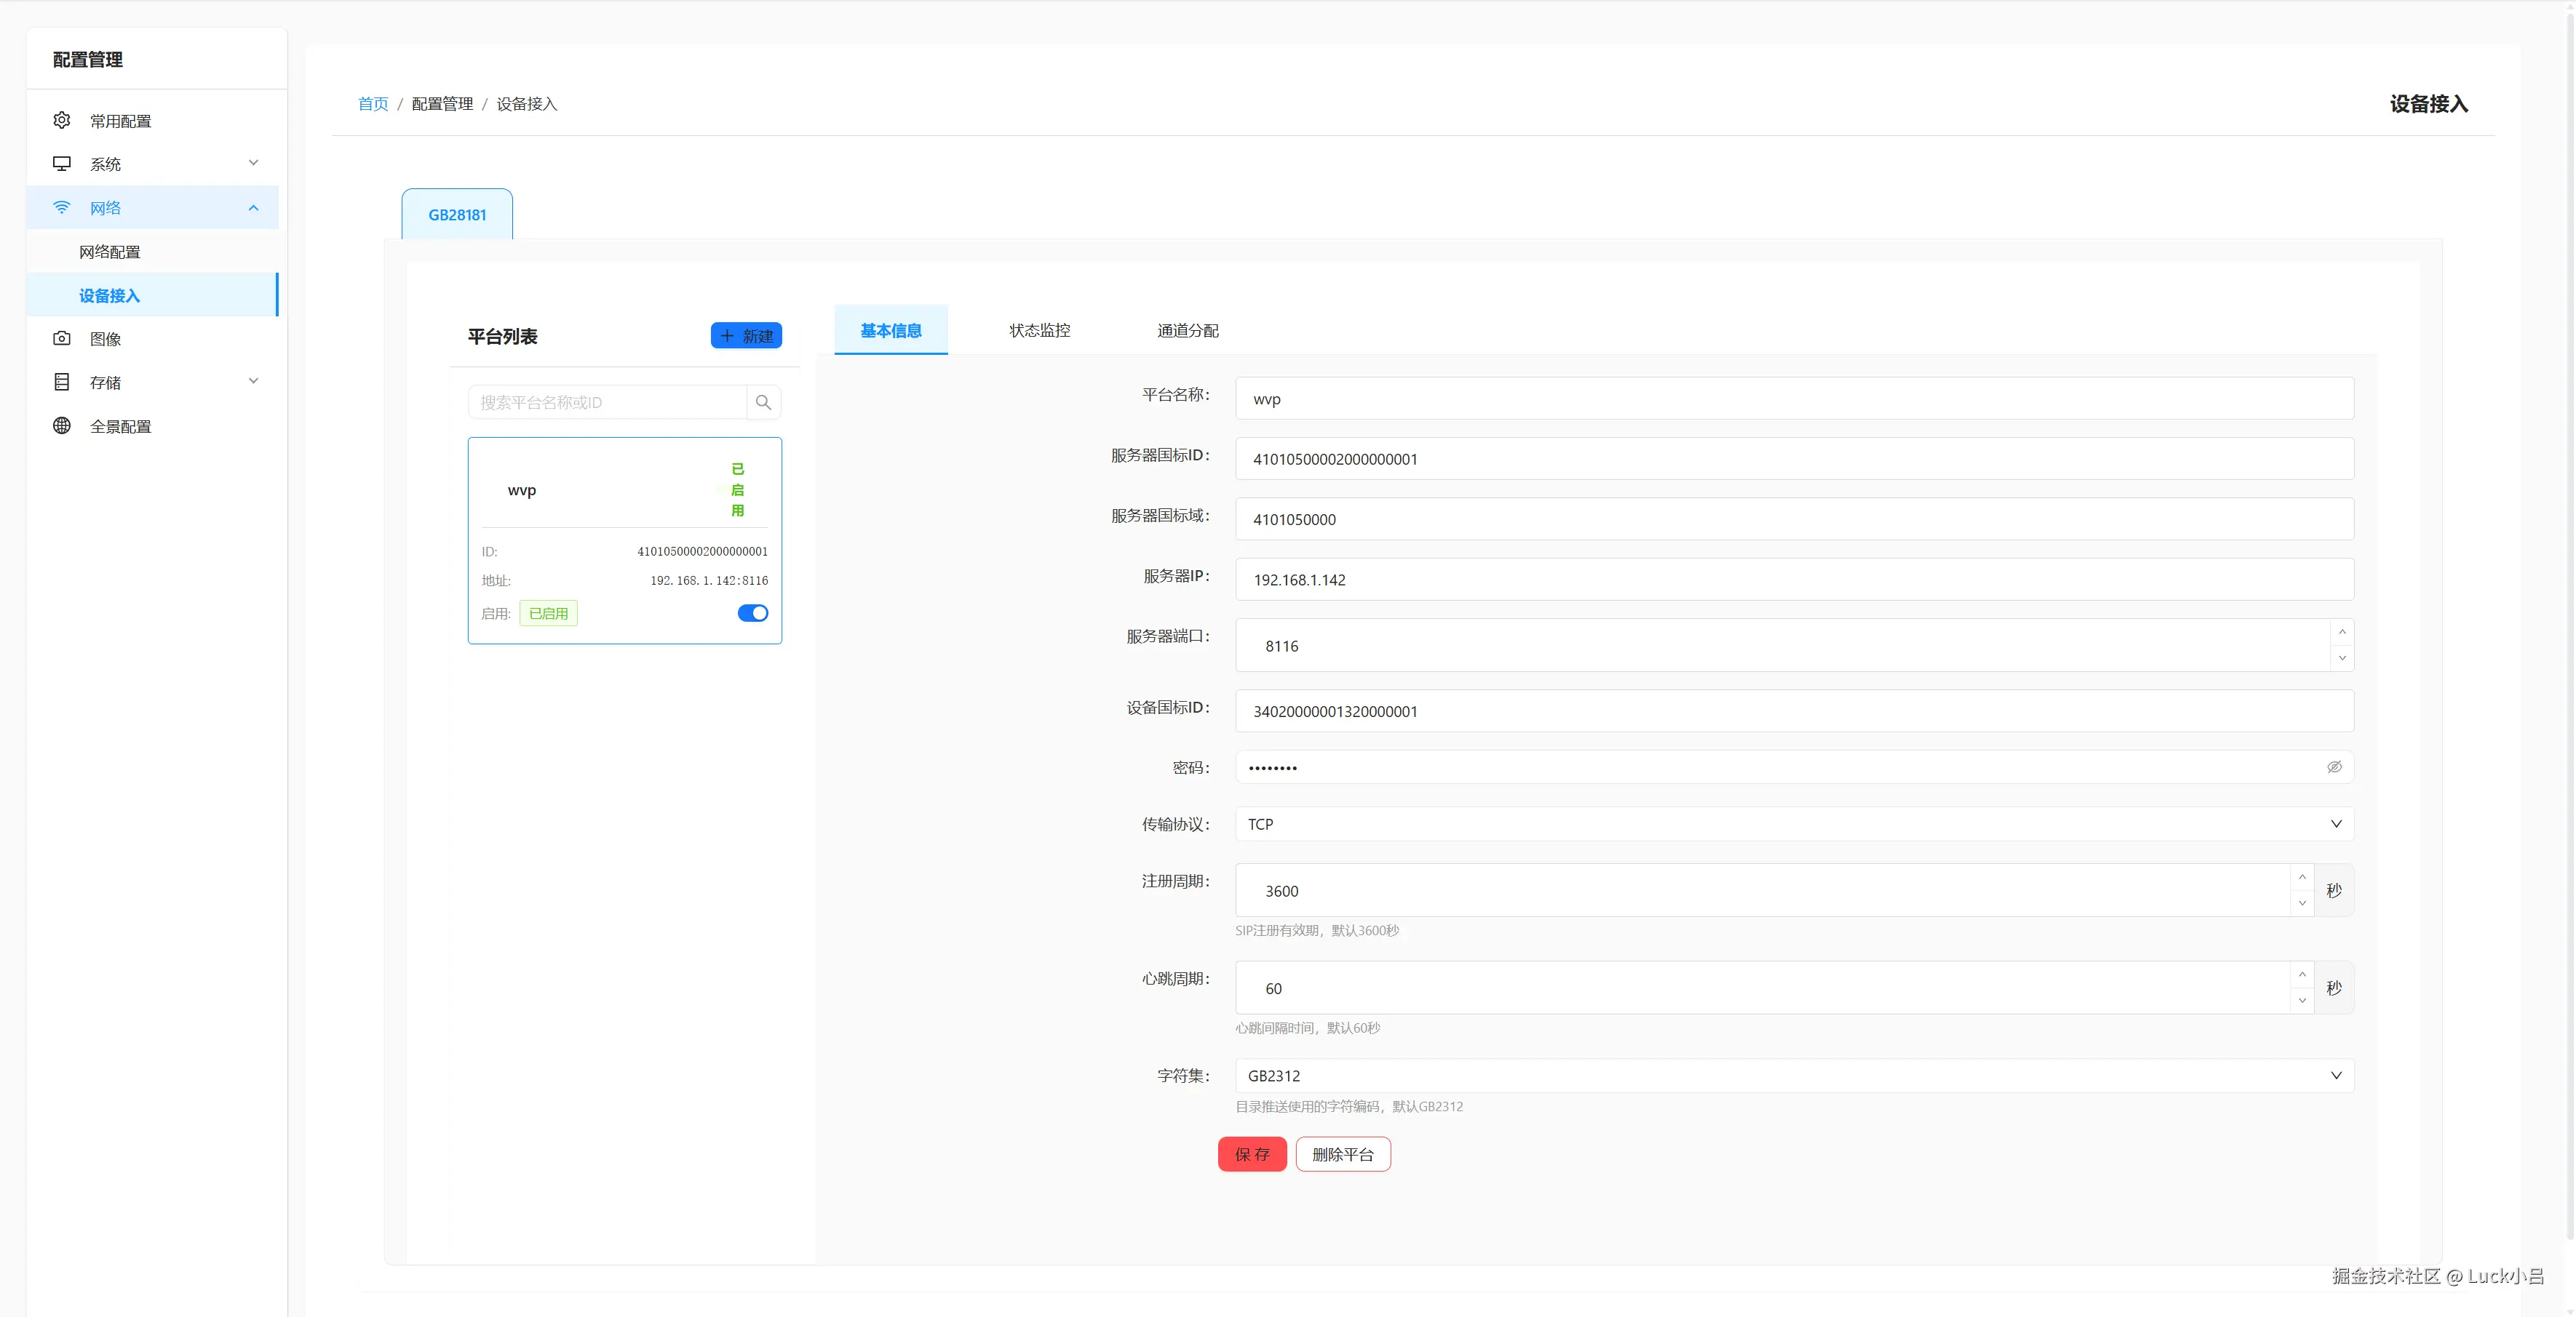Open the 字符集 GB2312 dropdown

tap(1794, 1075)
